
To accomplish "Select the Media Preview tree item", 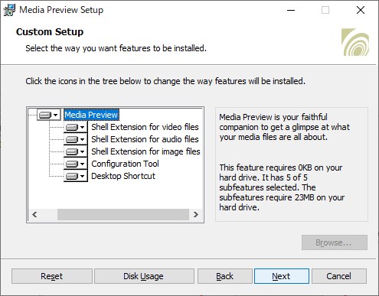I will (91, 115).
